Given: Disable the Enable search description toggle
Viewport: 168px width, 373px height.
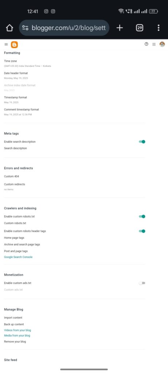Looking at the screenshot, I should [142, 142].
